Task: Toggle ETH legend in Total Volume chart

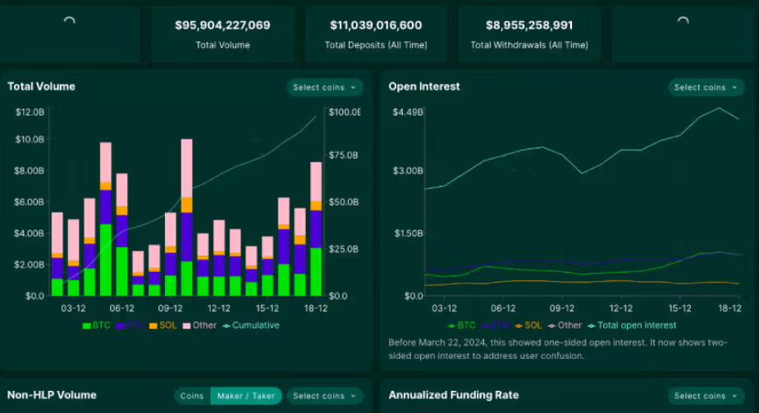Action: tap(130, 325)
